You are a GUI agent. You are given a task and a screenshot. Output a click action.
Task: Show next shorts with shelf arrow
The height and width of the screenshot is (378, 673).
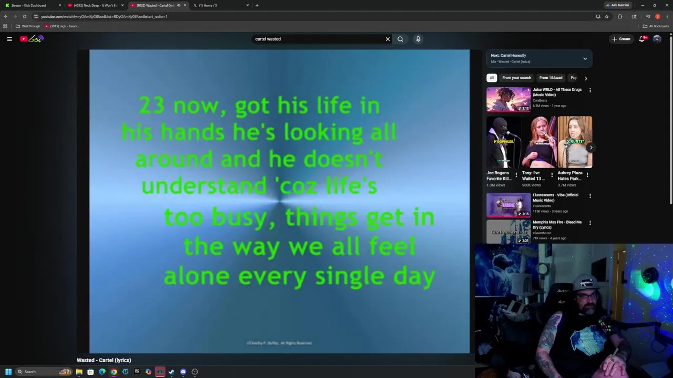coord(590,148)
